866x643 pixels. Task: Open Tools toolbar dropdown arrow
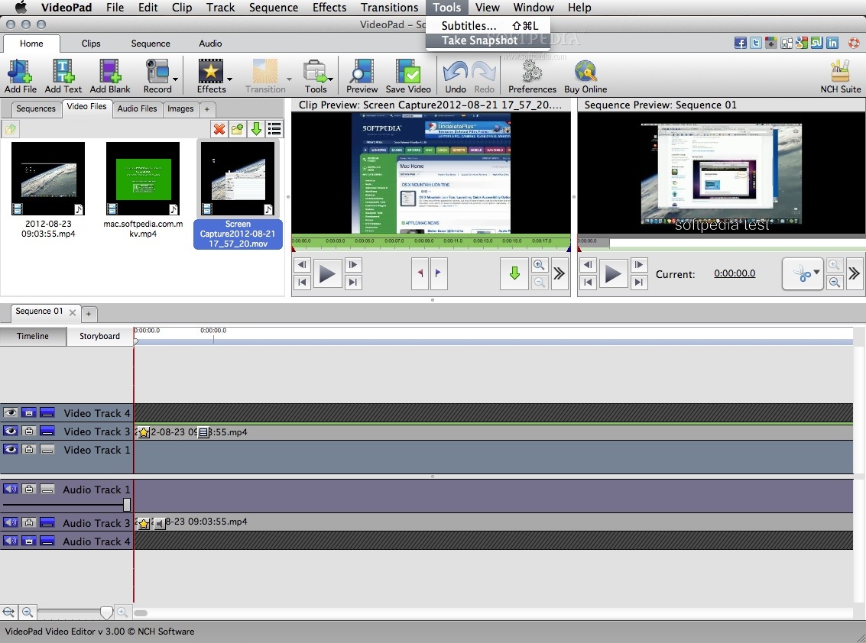point(331,79)
